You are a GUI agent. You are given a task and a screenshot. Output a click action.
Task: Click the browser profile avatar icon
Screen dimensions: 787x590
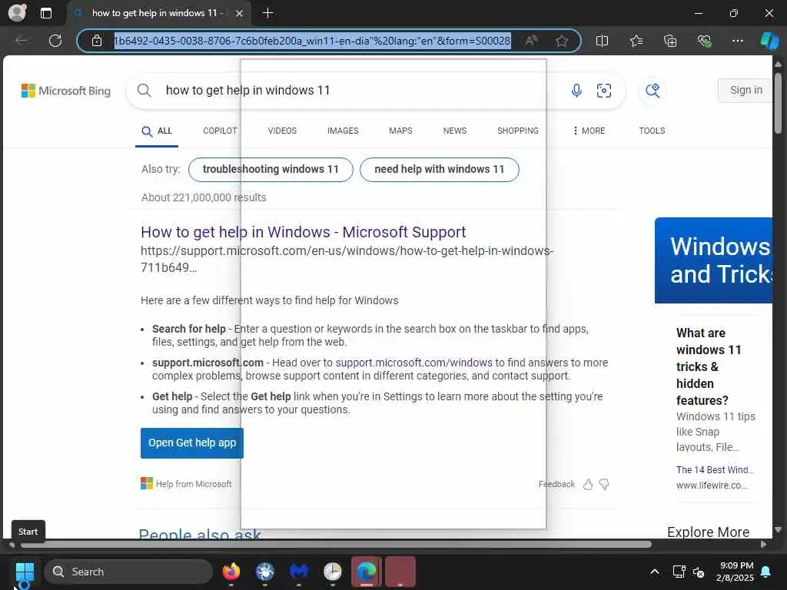[x=17, y=12]
